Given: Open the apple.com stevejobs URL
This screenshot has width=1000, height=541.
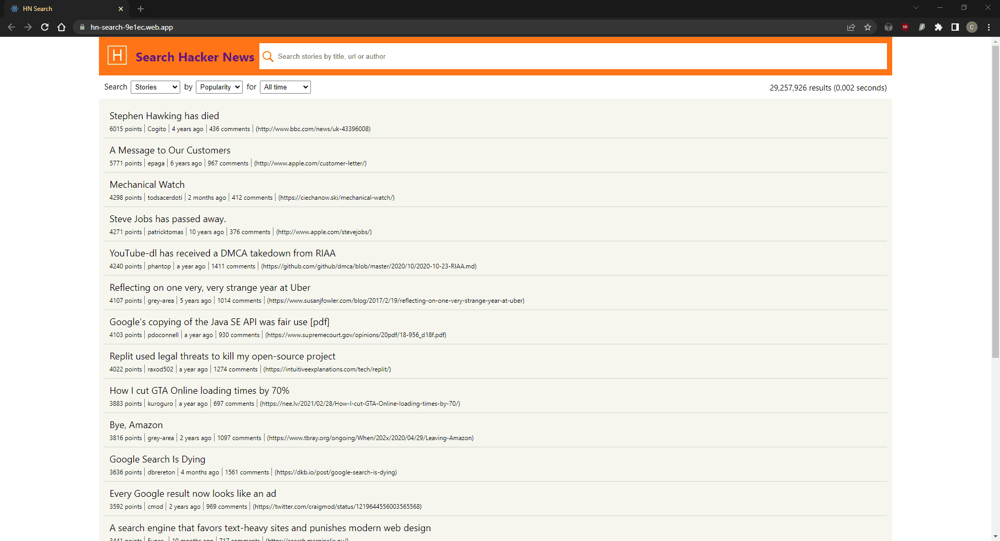Looking at the screenshot, I should pos(324,232).
